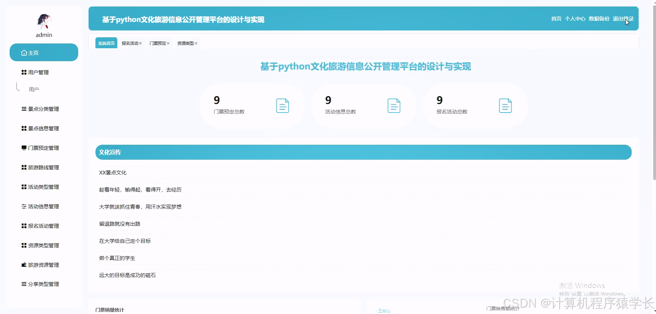
Task: Click the admin username label
Action: coord(44,35)
